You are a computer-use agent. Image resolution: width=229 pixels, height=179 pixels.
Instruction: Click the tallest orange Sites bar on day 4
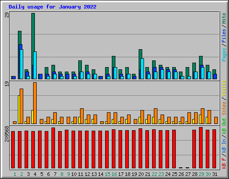pos(35,103)
